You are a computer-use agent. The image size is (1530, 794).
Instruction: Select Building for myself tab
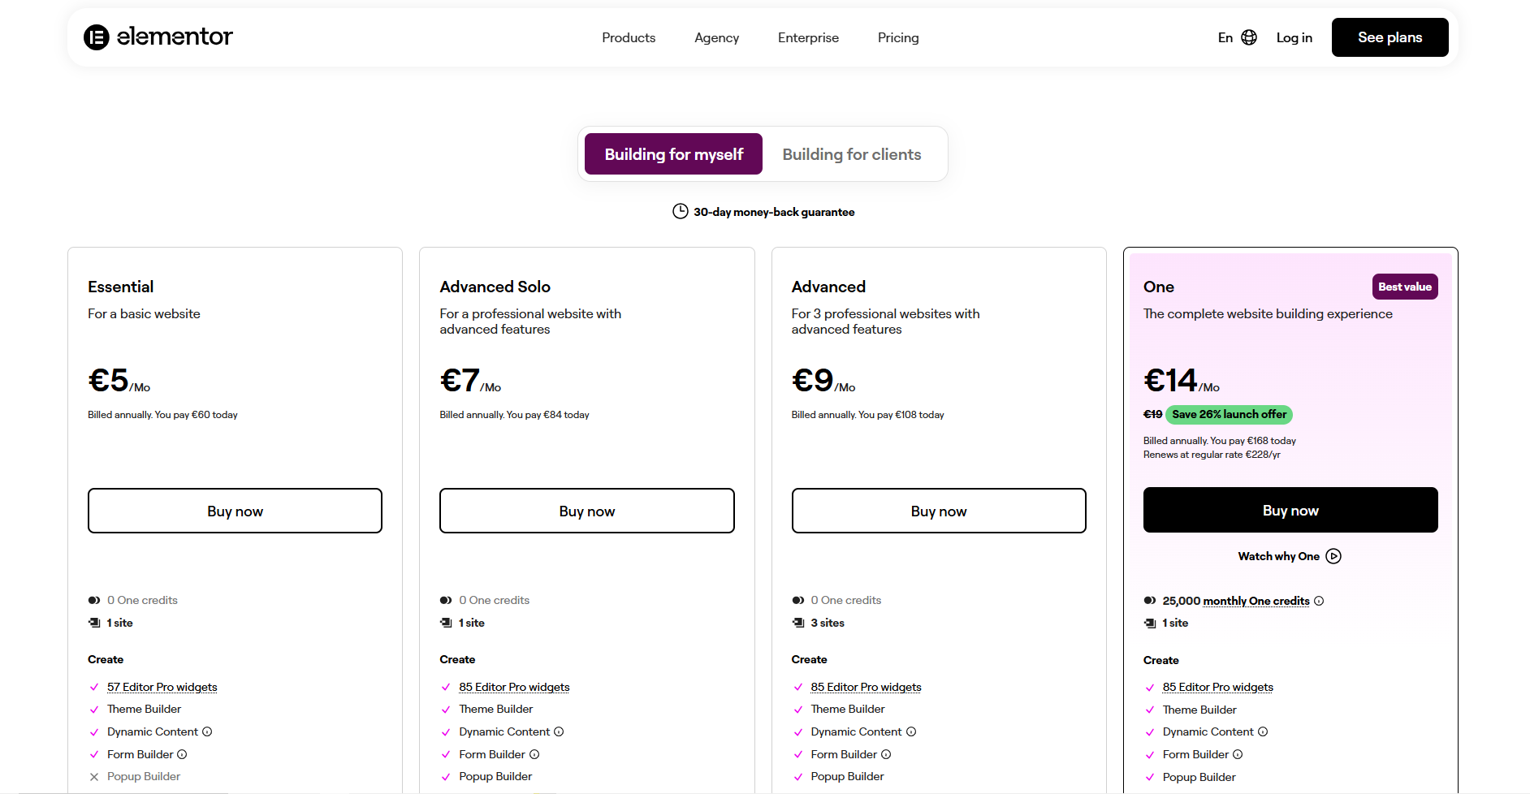673,154
